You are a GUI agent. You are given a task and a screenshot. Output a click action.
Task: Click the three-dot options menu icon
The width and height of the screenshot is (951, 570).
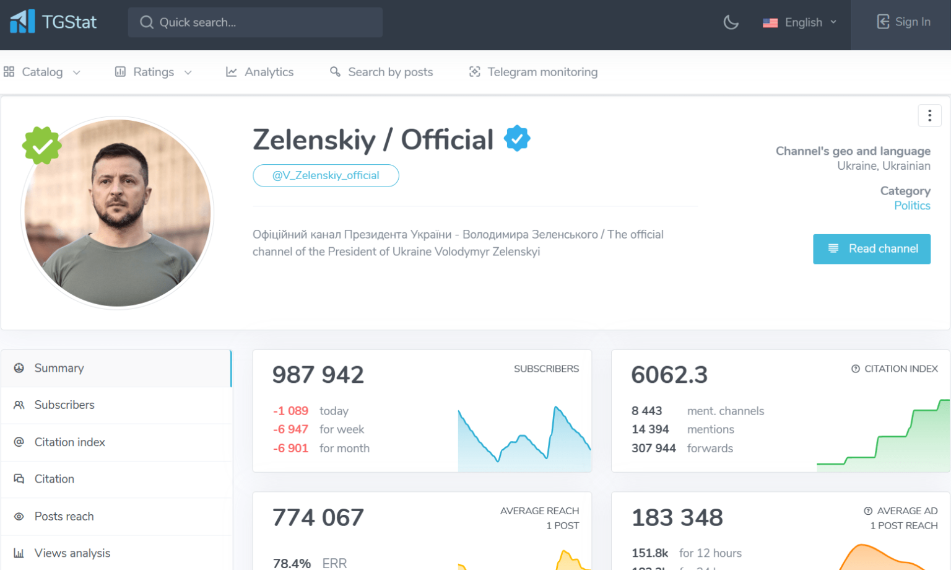coord(929,115)
